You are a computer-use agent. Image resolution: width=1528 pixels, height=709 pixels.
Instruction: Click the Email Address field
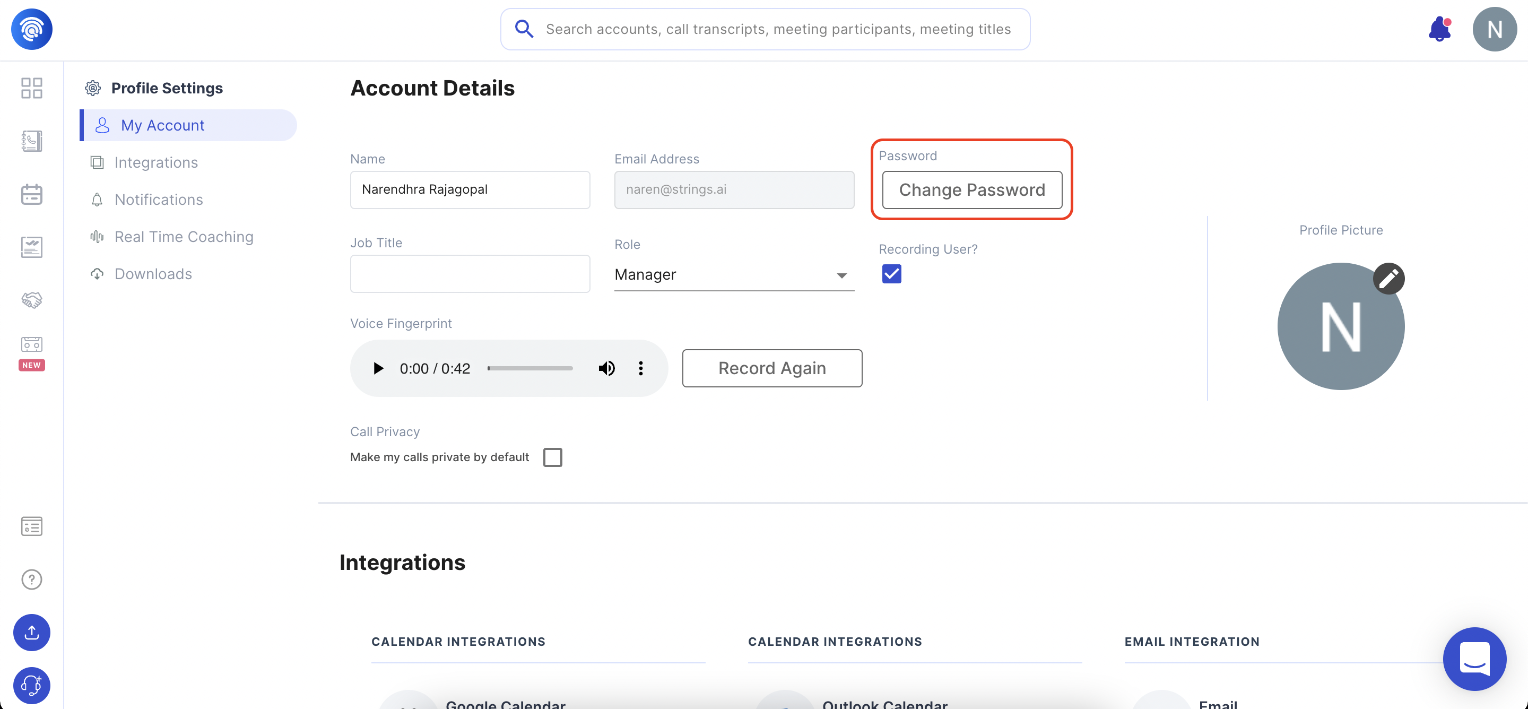point(734,190)
